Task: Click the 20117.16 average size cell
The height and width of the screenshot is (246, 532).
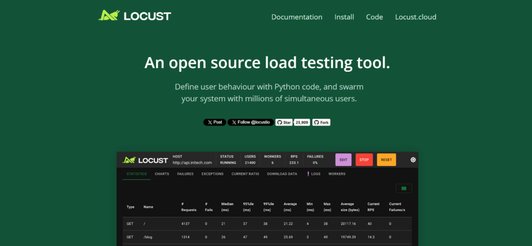Action: pyautogui.click(x=348, y=224)
